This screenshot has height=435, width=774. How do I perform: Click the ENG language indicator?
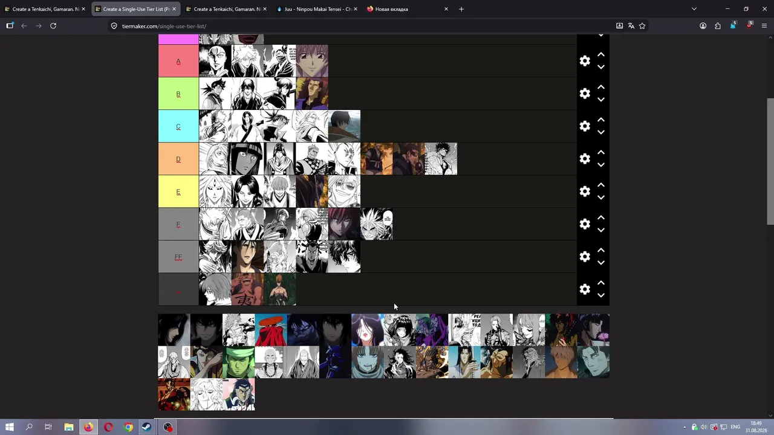tap(735, 427)
